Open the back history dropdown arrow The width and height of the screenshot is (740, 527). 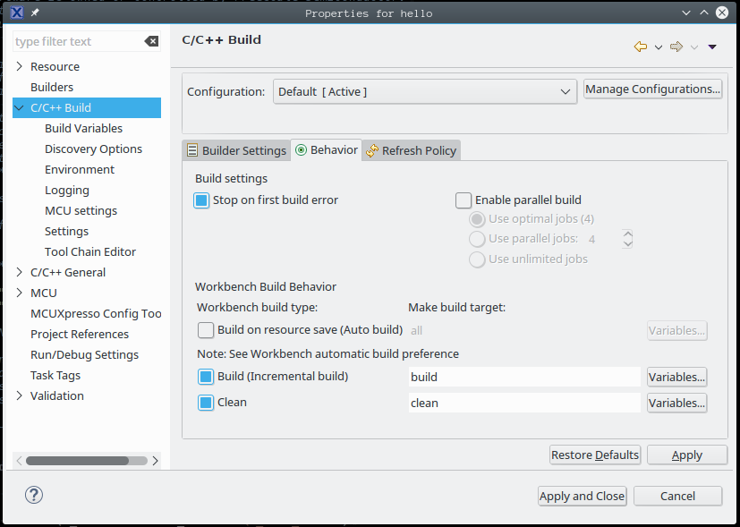tap(659, 47)
